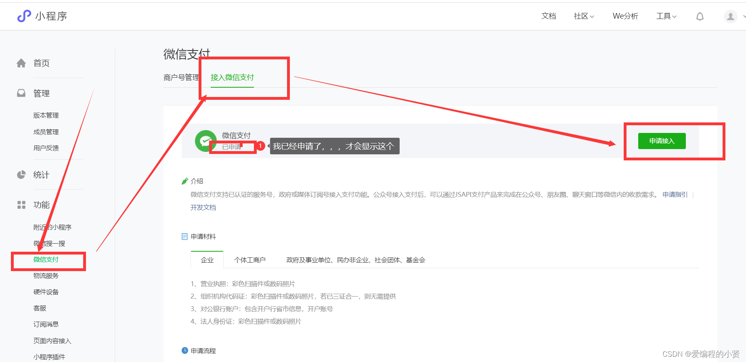Click the home icon beside 首页
Viewport: 746px width, 362px height.
(x=21, y=63)
